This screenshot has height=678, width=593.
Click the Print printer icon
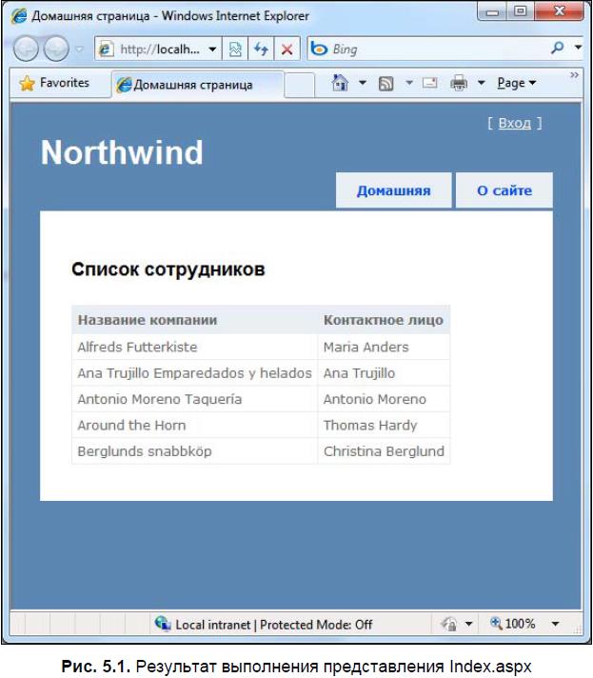point(459,82)
